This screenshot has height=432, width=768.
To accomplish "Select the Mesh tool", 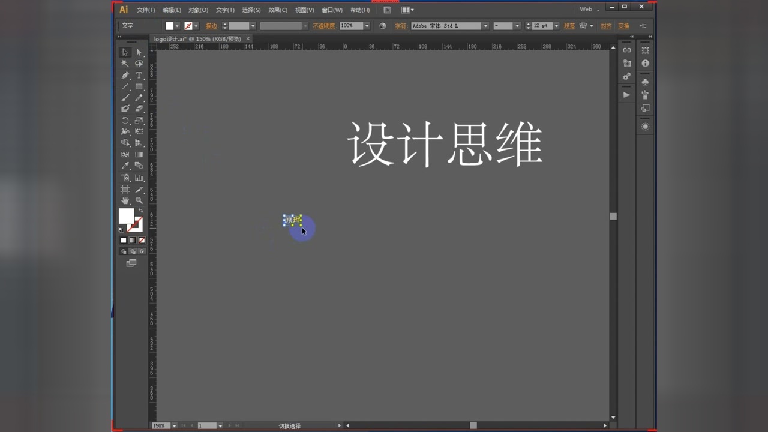I will (x=125, y=154).
